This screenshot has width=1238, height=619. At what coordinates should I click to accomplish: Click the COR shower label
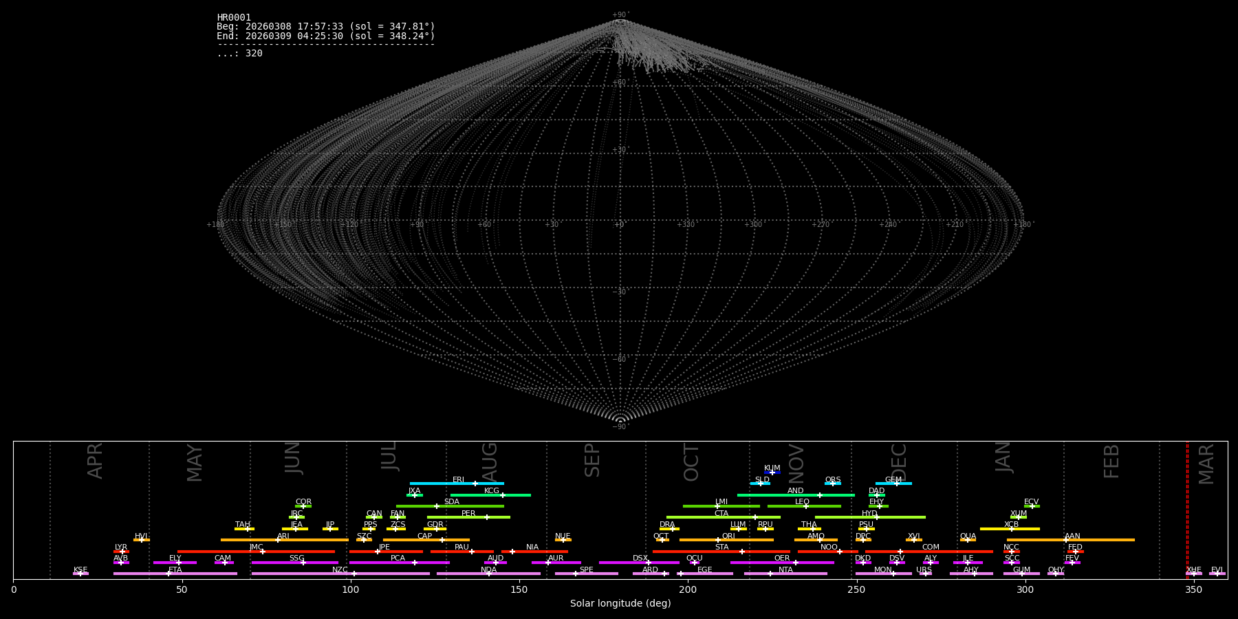pos(303,502)
